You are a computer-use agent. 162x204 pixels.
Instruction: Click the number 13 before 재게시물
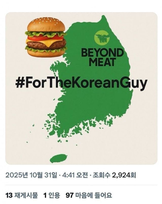[9, 195]
